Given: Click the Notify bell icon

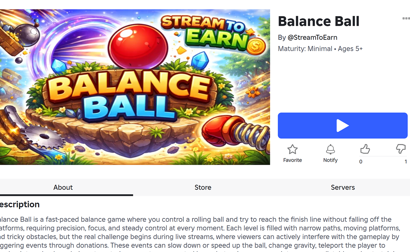Looking at the screenshot, I should click(x=330, y=149).
